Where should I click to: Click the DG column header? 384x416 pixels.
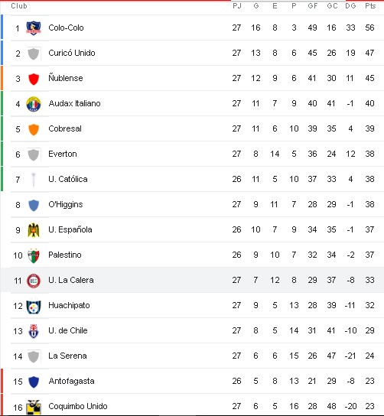click(350, 6)
